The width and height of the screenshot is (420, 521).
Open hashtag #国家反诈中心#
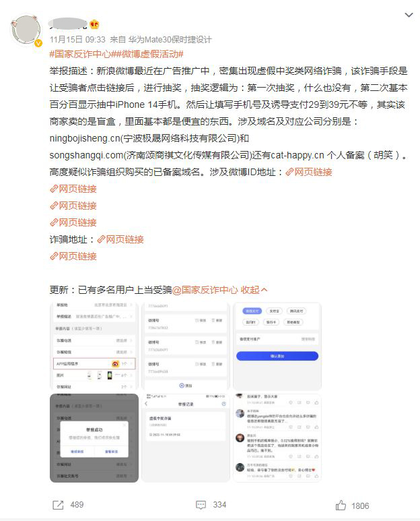pos(80,54)
